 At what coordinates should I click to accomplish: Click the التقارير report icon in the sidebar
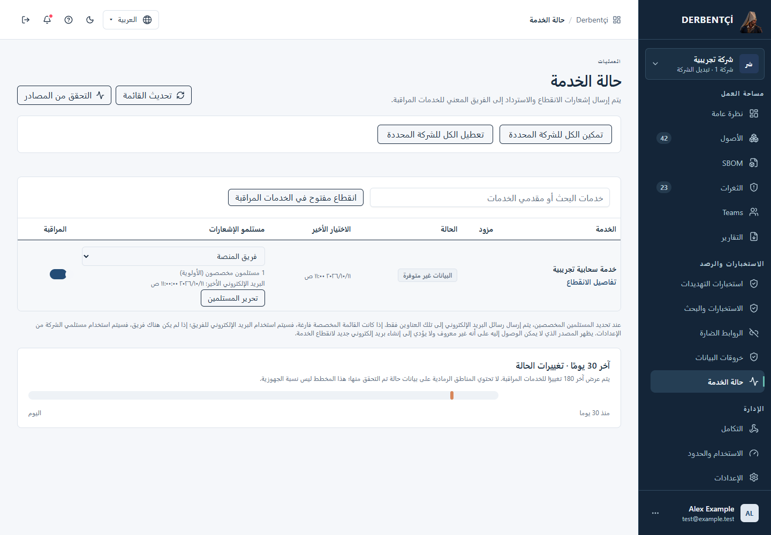(x=754, y=236)
